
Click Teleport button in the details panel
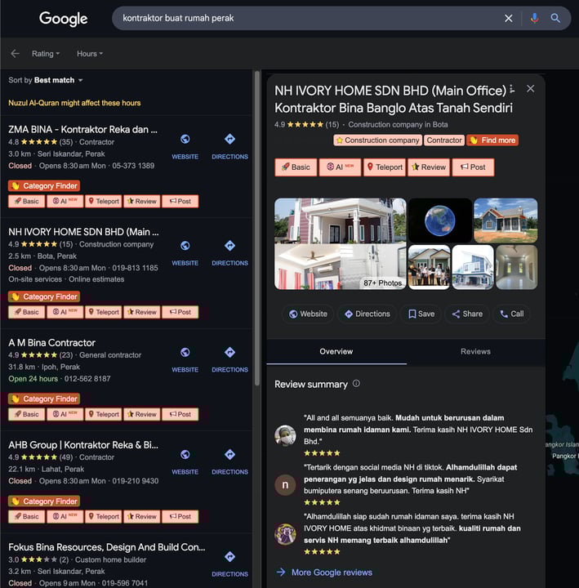pos(385,167)
